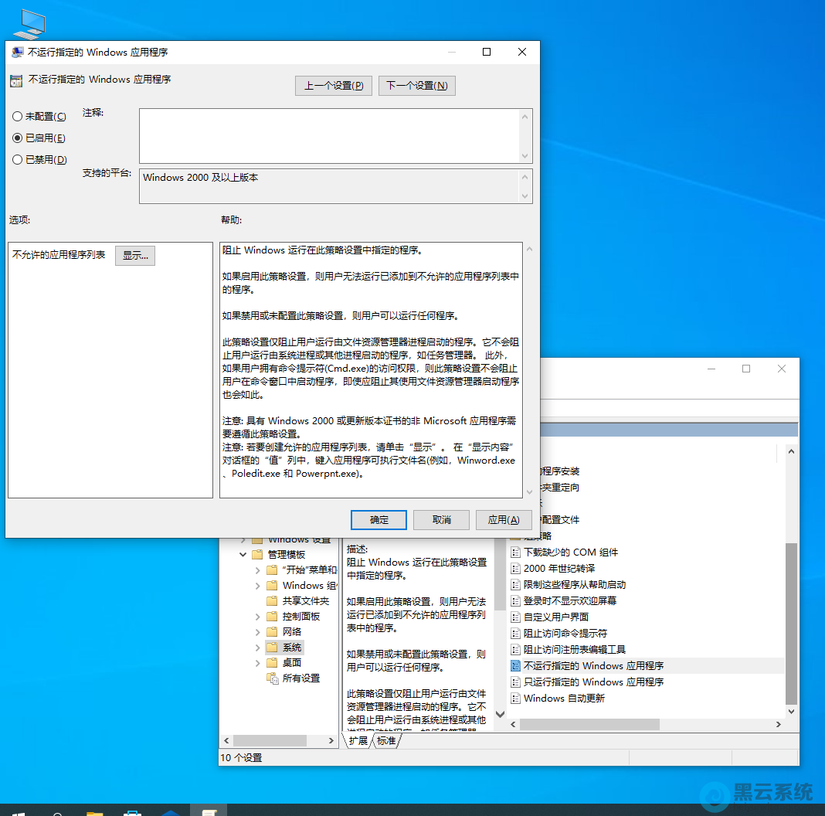Screen dimensions: 825x816
Task: Open File Explorer from the taskbar
Action: coord(94,811)
